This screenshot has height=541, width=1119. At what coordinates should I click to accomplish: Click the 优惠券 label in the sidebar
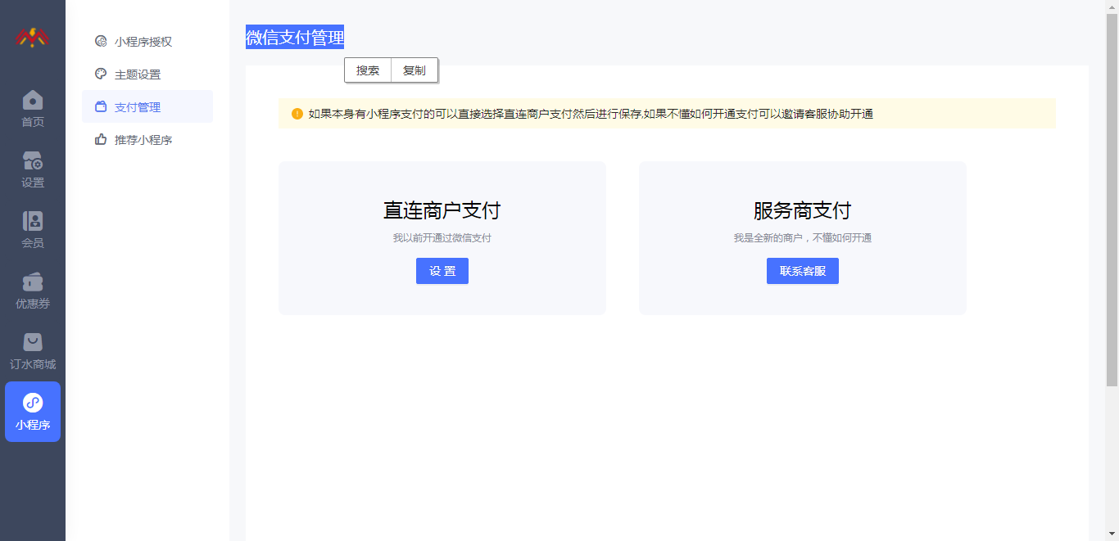tap(33, 304)
